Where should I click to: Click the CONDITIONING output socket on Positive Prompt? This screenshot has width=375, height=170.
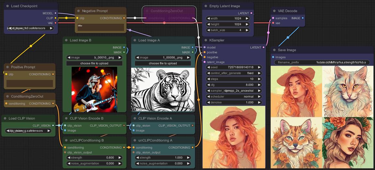(53, 74)
